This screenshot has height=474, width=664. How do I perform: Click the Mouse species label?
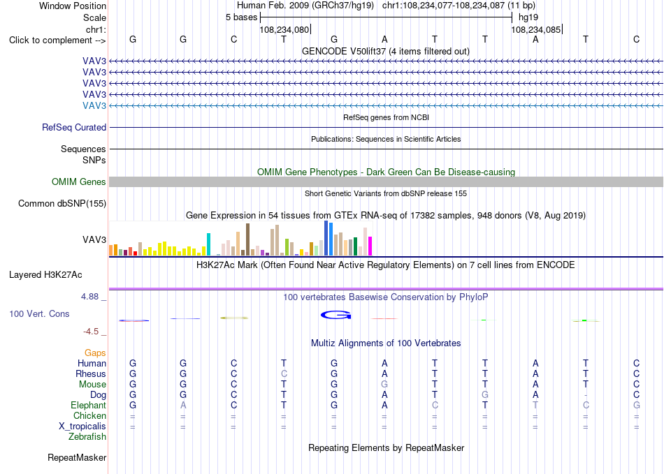(92, 385)
